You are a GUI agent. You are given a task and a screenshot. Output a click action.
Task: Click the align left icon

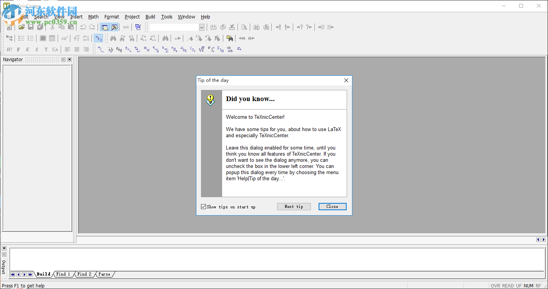point(68,49)
